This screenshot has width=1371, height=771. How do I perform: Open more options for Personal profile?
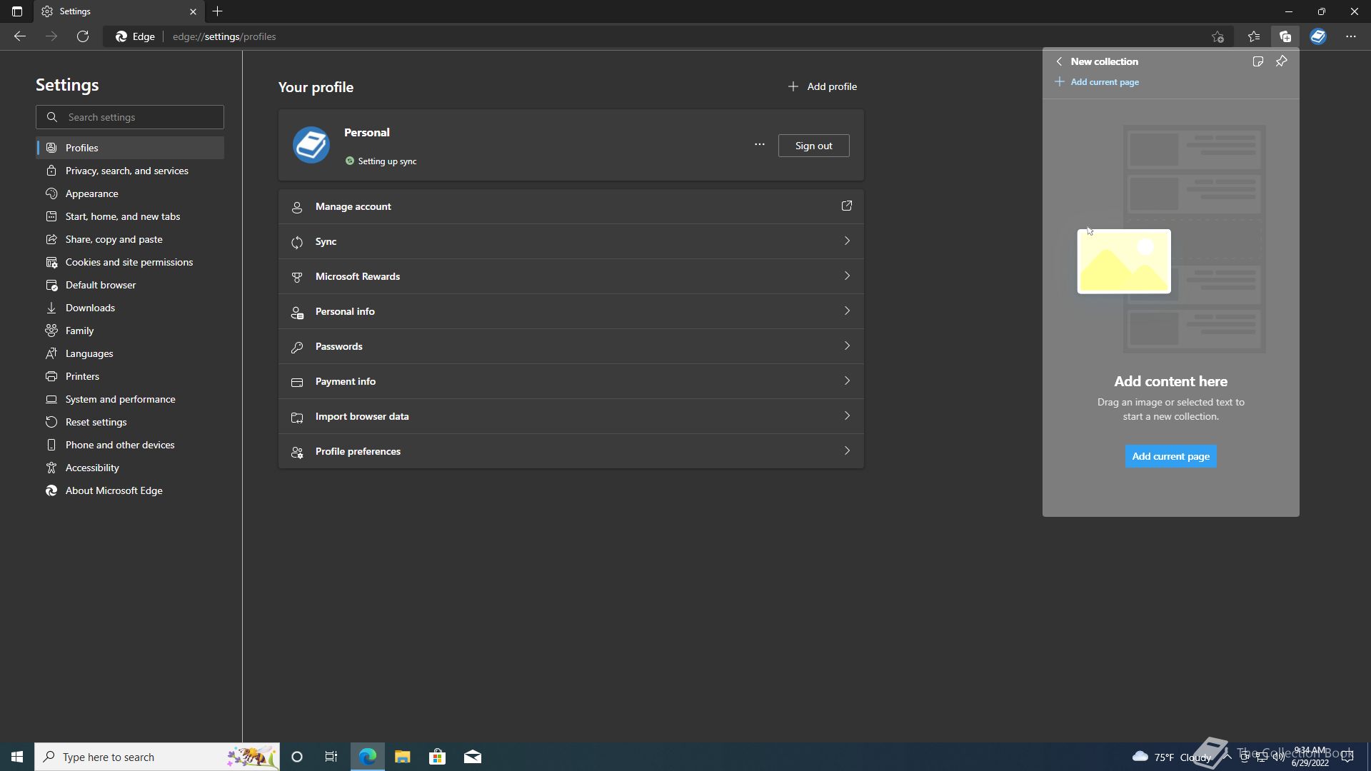tap(760, 145)
